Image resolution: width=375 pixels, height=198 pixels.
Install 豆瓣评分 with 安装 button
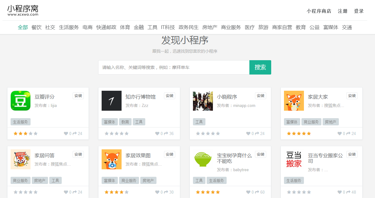[78, 96]
